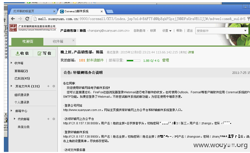The width and height of the screenshot is (250, 153).
Task: Open 181 封未读邮件 unread link
Action: (91, 60)
